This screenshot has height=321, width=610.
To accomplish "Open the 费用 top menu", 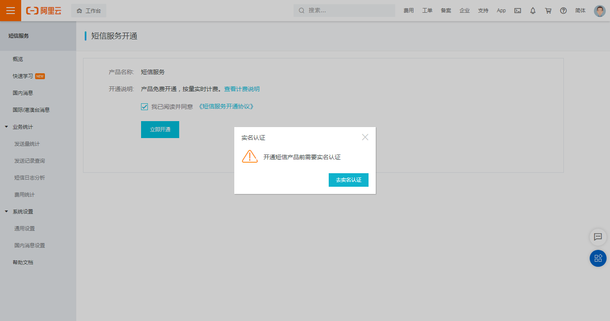I will pyautogui.click(x=408, y=11).
